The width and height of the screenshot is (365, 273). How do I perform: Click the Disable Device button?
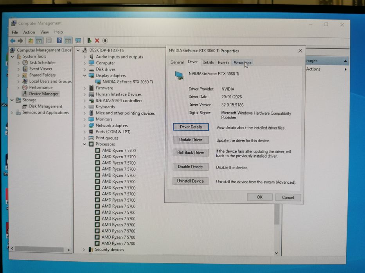(x=191, y=167)
